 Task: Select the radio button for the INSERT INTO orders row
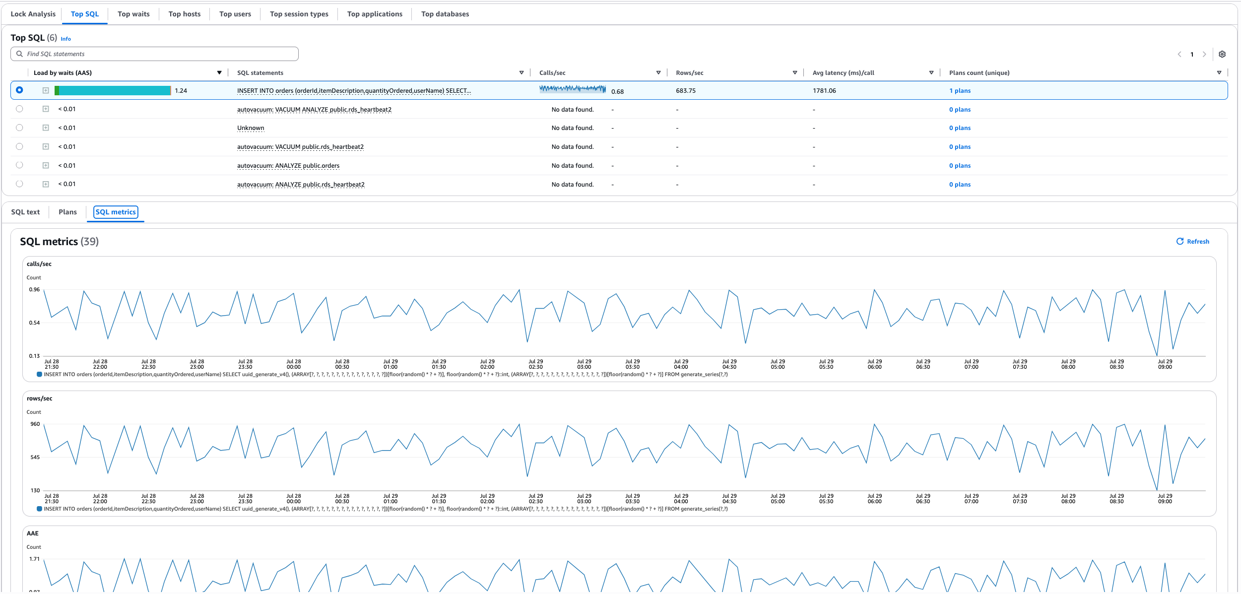(19, 90)
